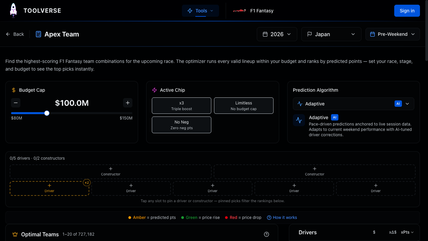The width and height of the screenshot is (428, 241).
Task: Click the amber predicted pts legend dot
Action: click(x=130, y=218)
